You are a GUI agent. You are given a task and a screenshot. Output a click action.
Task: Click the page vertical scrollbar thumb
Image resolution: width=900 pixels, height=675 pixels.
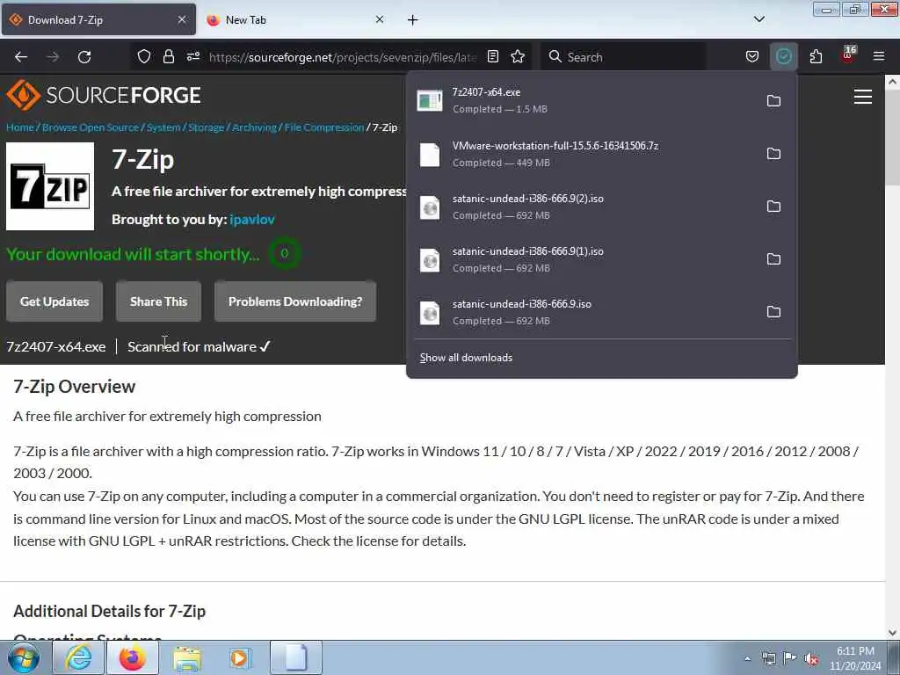892,138
